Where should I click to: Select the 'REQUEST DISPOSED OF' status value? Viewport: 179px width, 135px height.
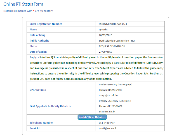click(x=112, y=46)
